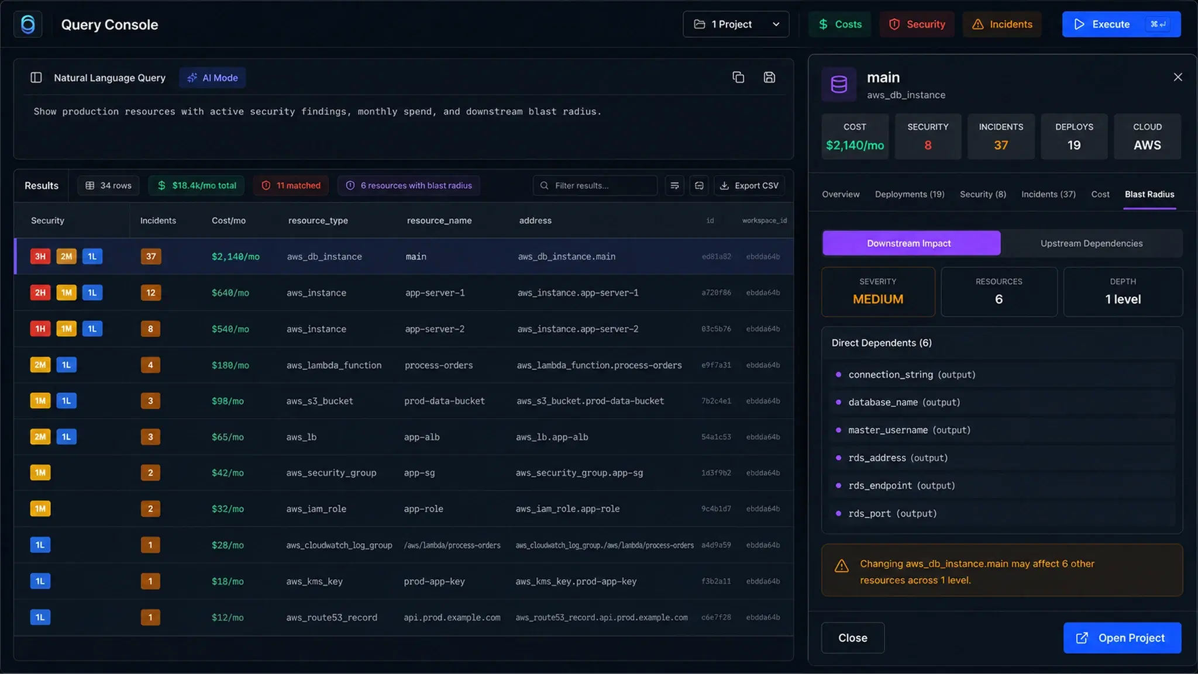Click the 1H badge for app-server-2

click(x=40, y=329)
